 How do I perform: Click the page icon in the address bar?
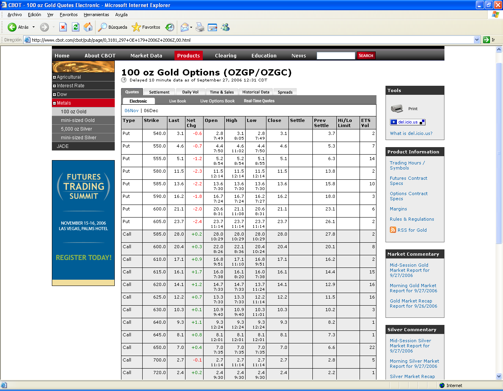coord(27,40)
